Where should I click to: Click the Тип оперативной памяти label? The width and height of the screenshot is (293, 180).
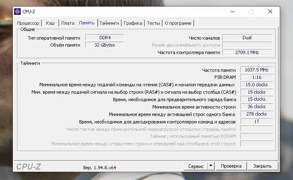(x=54, y=38)
